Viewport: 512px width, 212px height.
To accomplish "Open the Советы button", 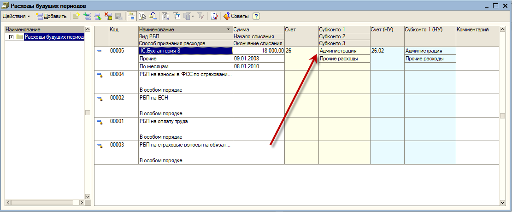I will [236, 16].
